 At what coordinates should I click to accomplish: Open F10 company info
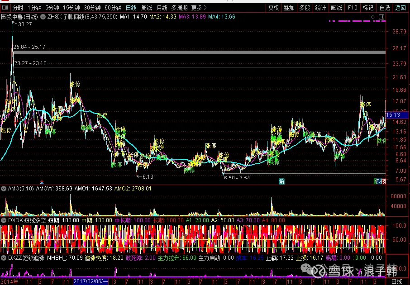point(353,8)
